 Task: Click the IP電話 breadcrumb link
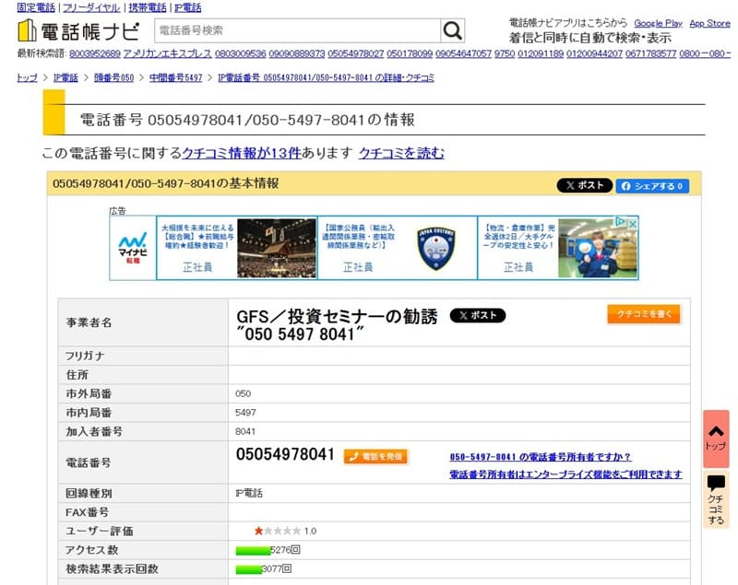[65, 78]
